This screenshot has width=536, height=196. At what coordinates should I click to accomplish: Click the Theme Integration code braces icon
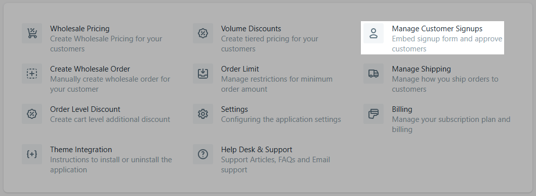click(x=32, y=154)
